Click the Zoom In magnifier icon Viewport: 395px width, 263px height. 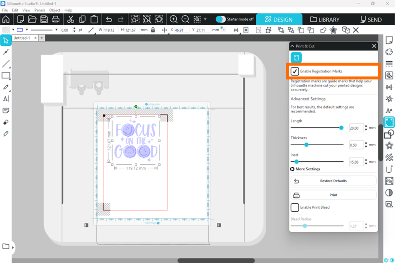coord(174,20)
